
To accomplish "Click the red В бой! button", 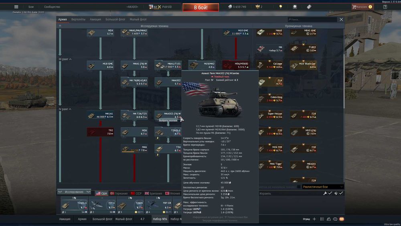I will click(x=201, y=7).
